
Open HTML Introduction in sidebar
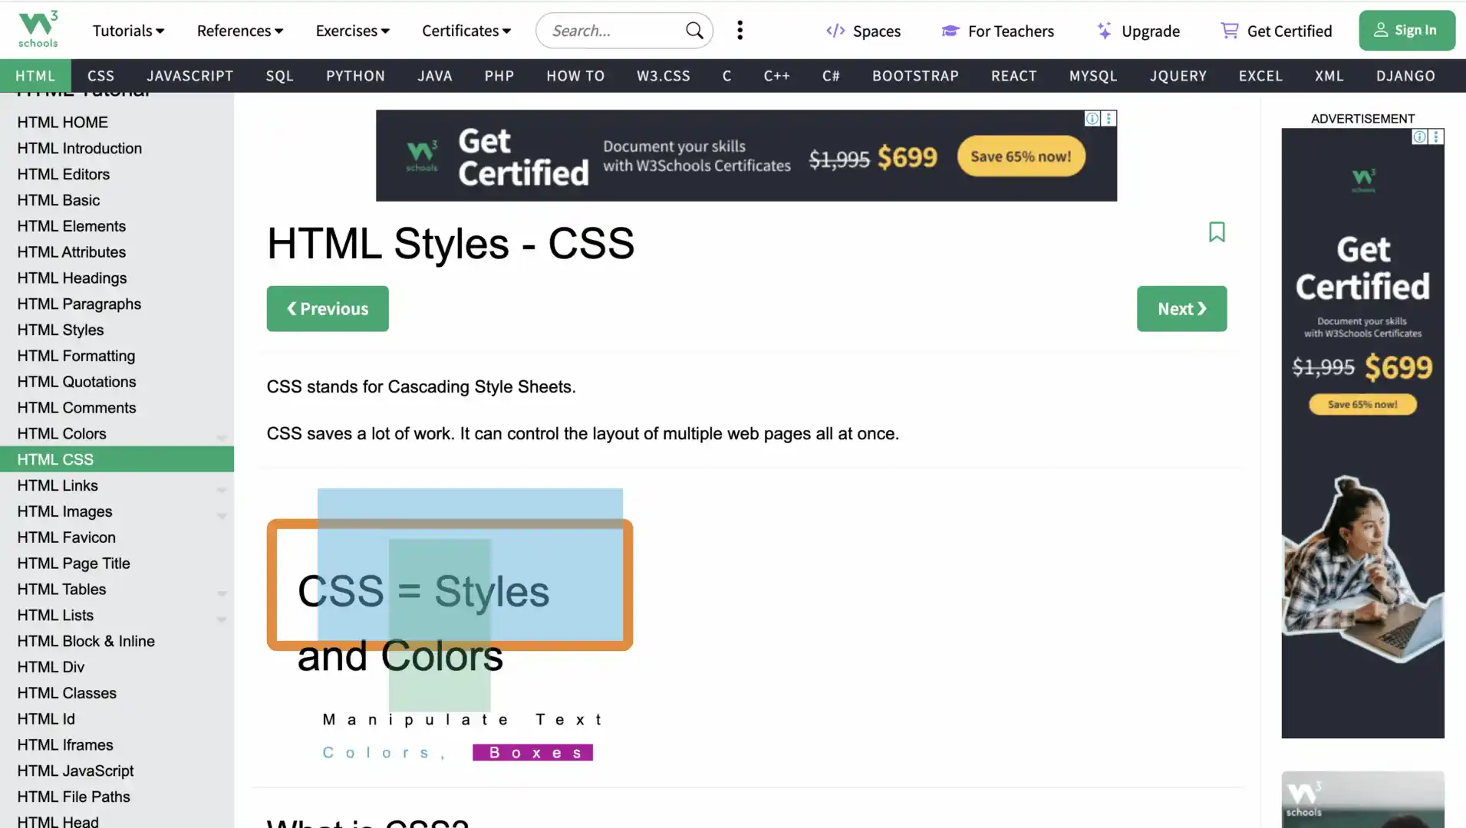coord(117,149)
